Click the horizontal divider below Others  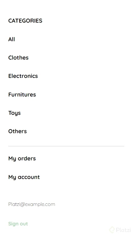(66, 146)
